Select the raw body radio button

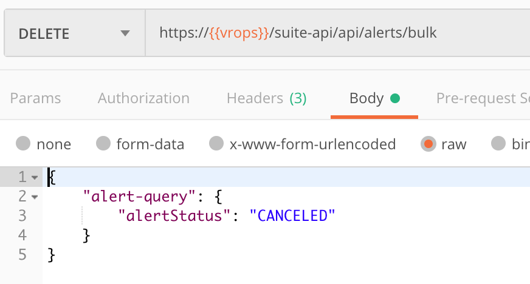point(428,144)
